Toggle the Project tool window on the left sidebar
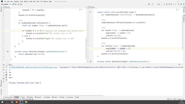Screen dimensions: 185x104 point(1,9)
